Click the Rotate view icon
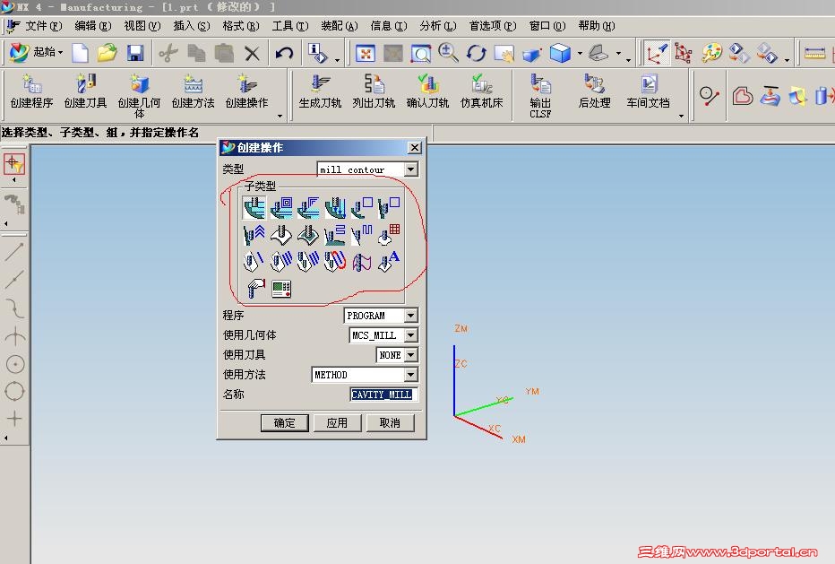The height and width of the screenshot is (564, 835). 476,53
